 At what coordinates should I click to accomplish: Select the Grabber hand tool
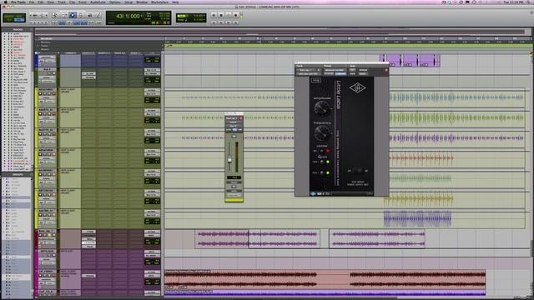[x=81, y=15]
